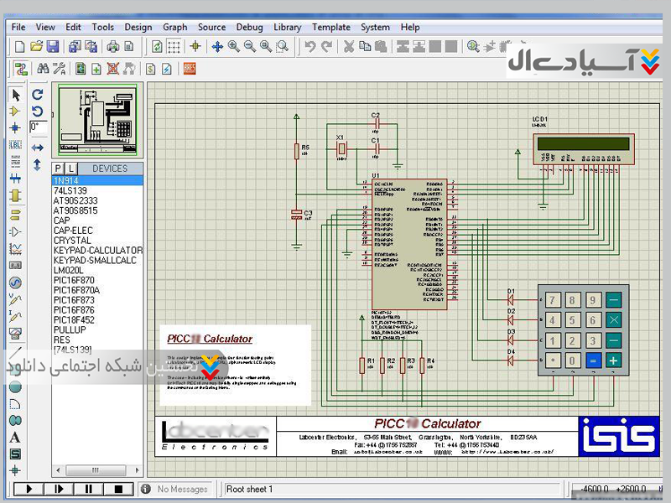Open the Template menu
This screenshot has width=671, height=503.
(x=330, y=27)
